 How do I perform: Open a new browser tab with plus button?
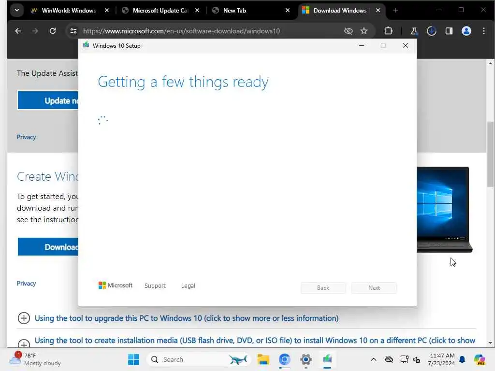[395, 11]
